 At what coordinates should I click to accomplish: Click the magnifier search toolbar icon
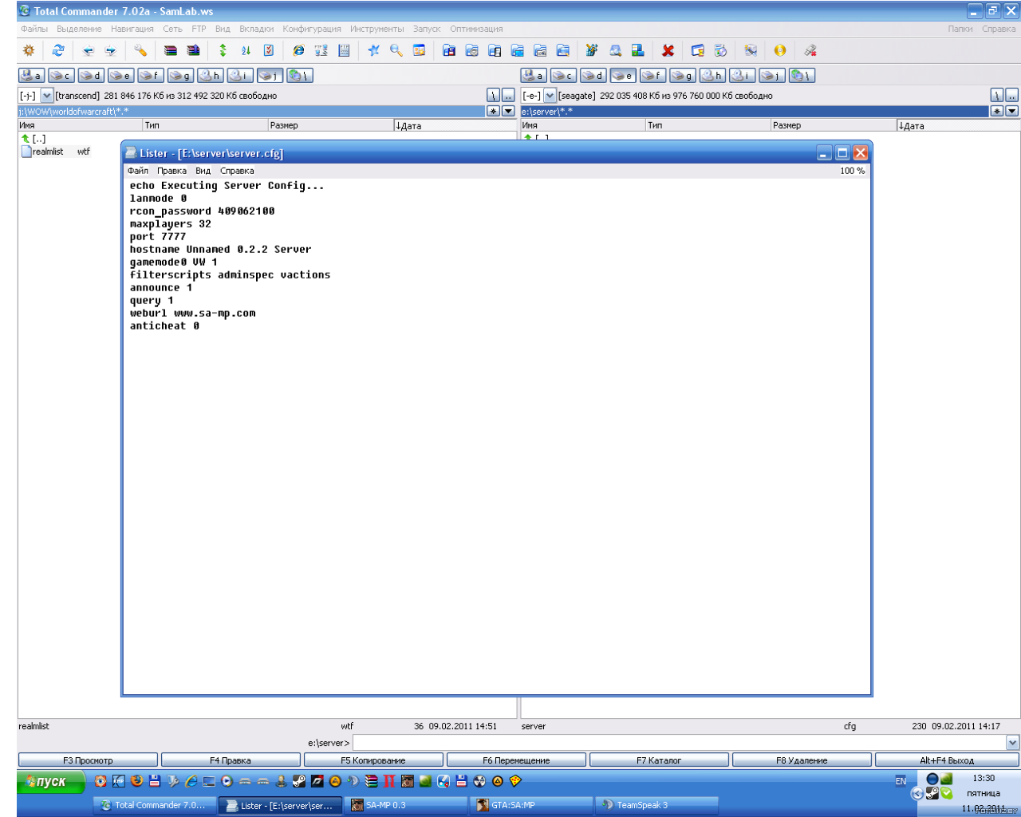[x=396, y=50]
